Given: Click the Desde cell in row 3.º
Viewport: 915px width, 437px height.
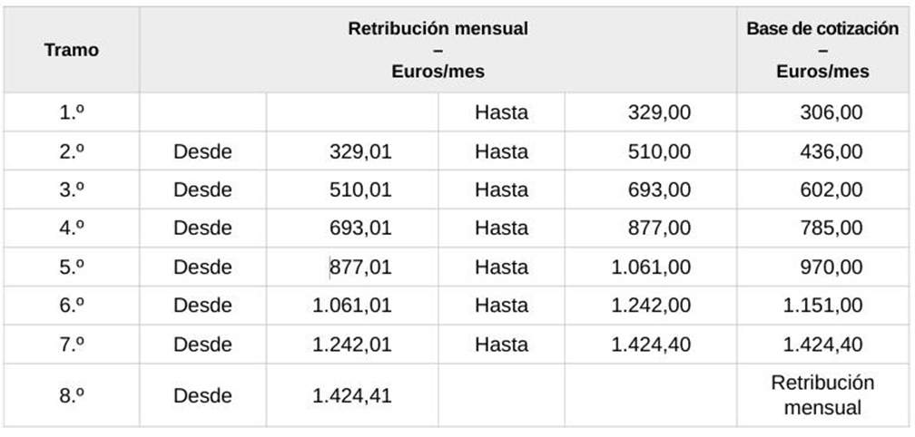Looking at the screenshot, I should point(202,190).
